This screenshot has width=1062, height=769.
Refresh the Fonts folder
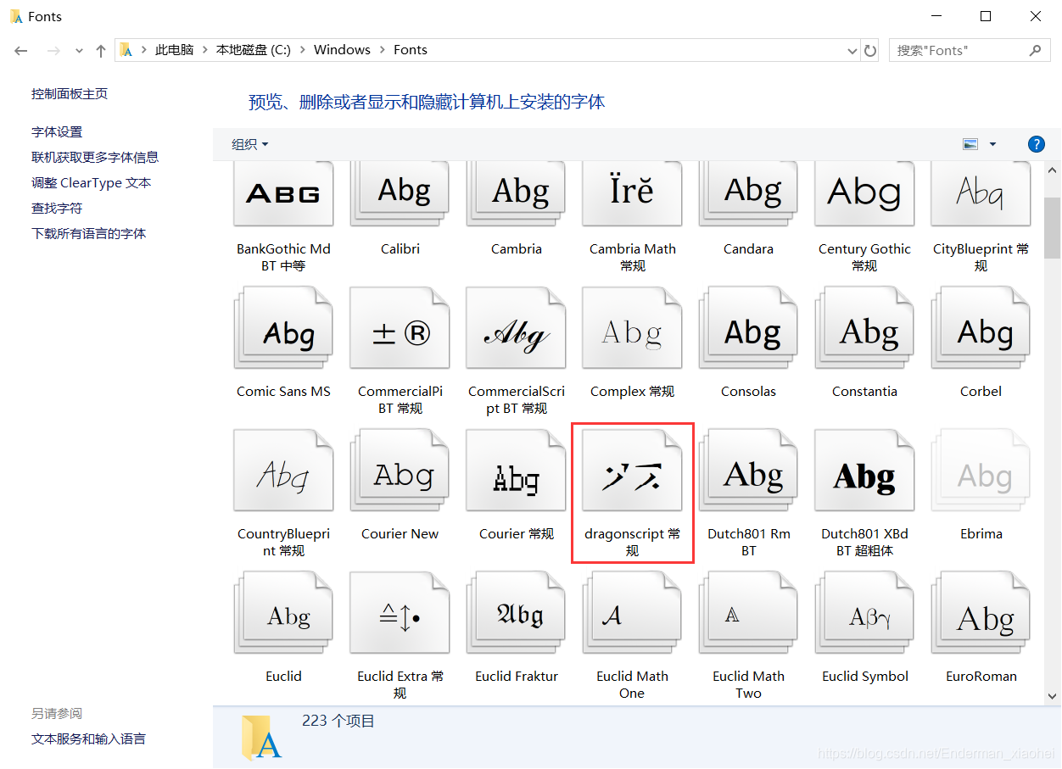[870, 51]
